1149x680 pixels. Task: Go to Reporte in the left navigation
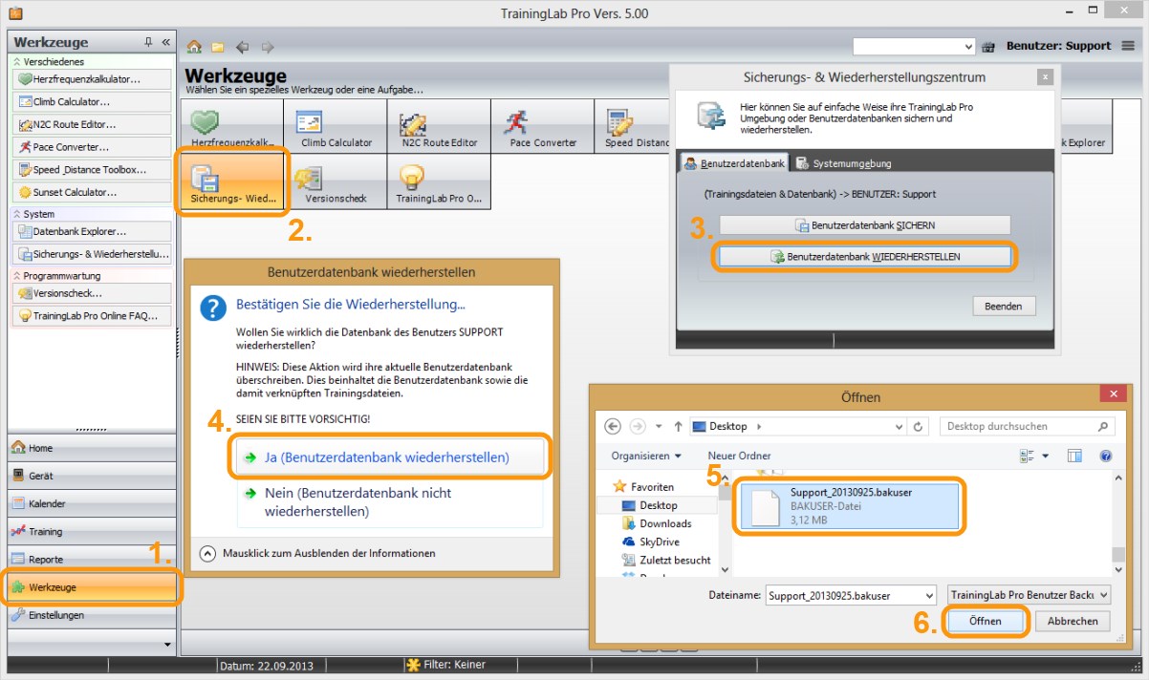pyautogui.click(x=92, y=560)
